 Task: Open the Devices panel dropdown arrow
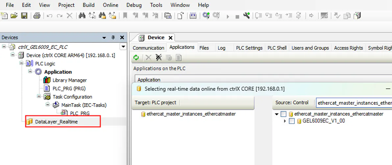(104, 37)
